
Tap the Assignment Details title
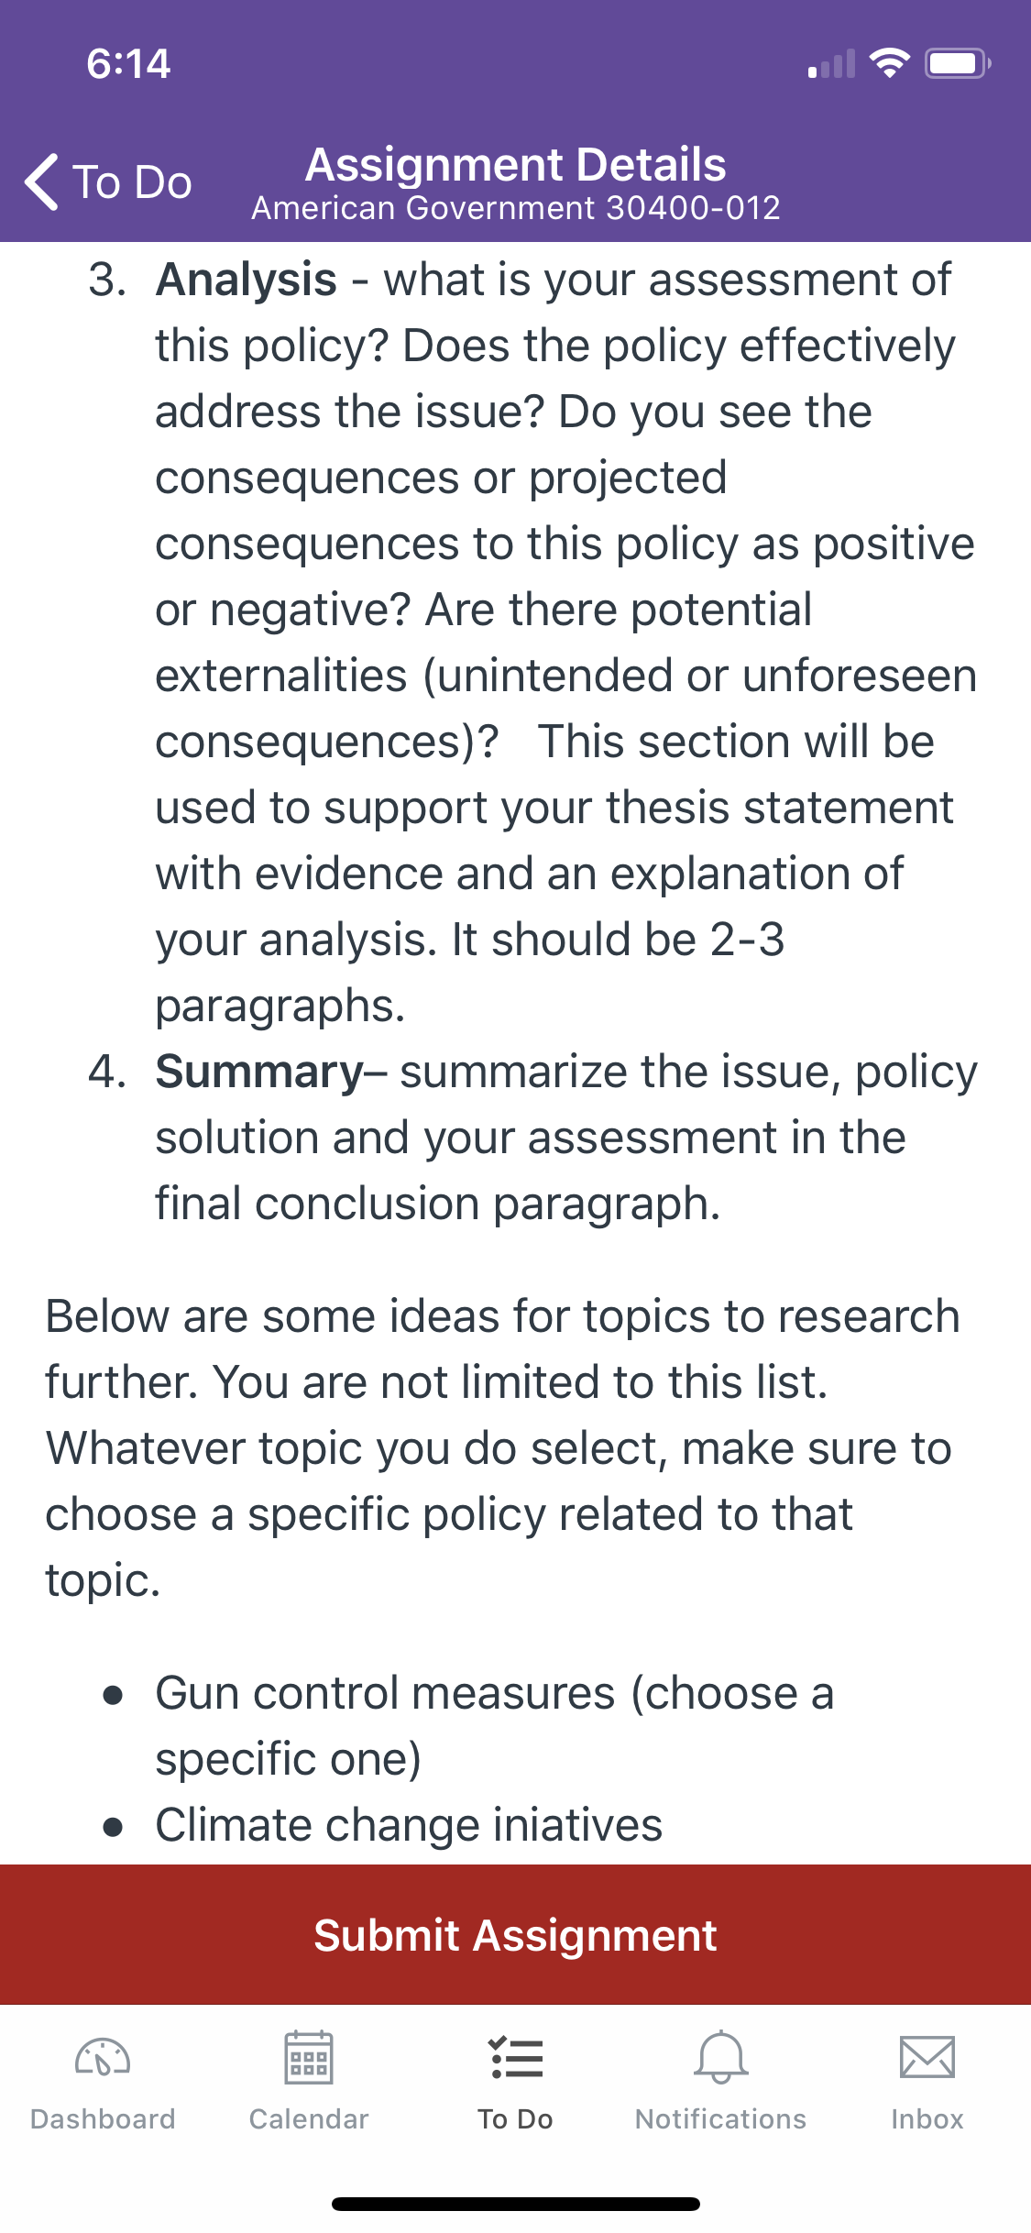[x=516, y=165]
